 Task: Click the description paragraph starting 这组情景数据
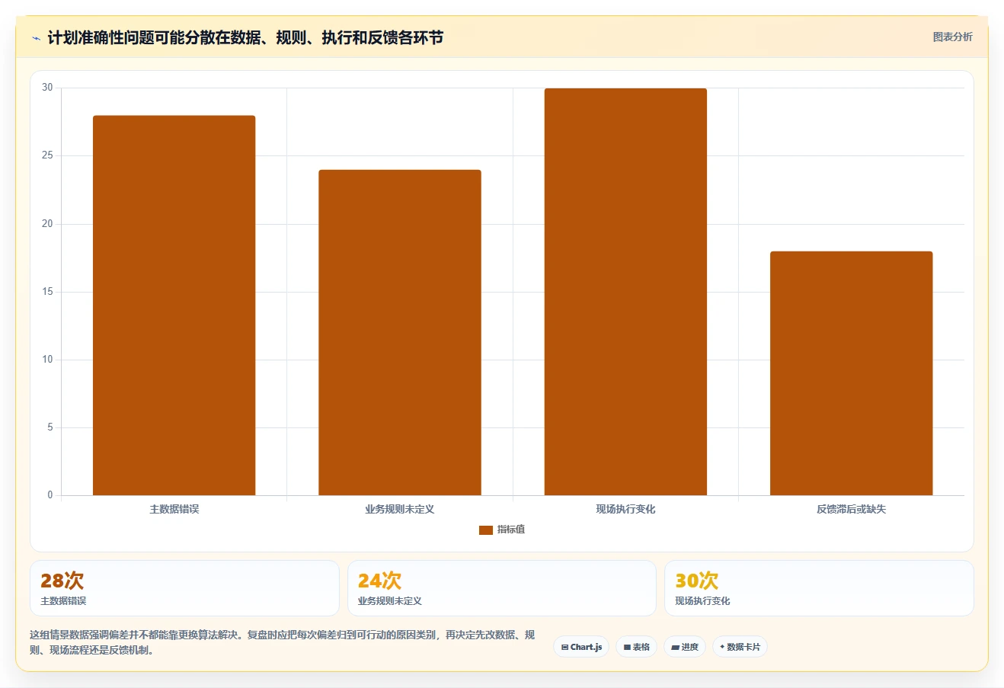click(x=283, y=642)
